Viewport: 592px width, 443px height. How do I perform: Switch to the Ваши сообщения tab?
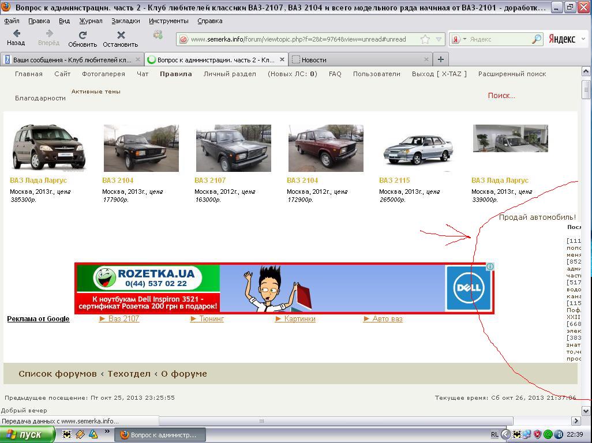pyautogui.click(x=72, y=59)
